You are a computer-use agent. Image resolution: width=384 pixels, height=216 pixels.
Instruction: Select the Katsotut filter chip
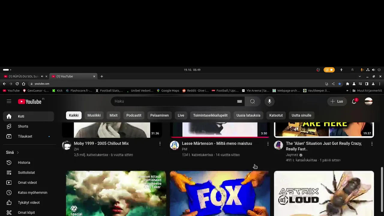click(x=276, y=115)
